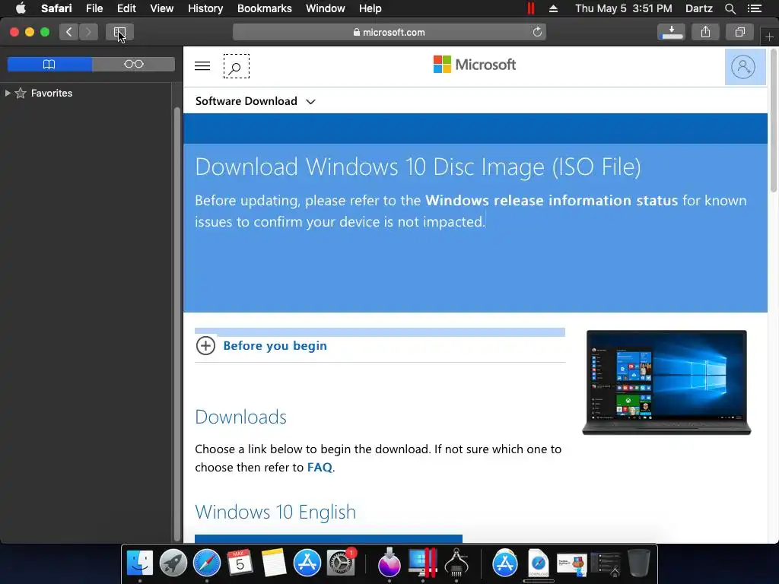Open the Apple menu

21,8
